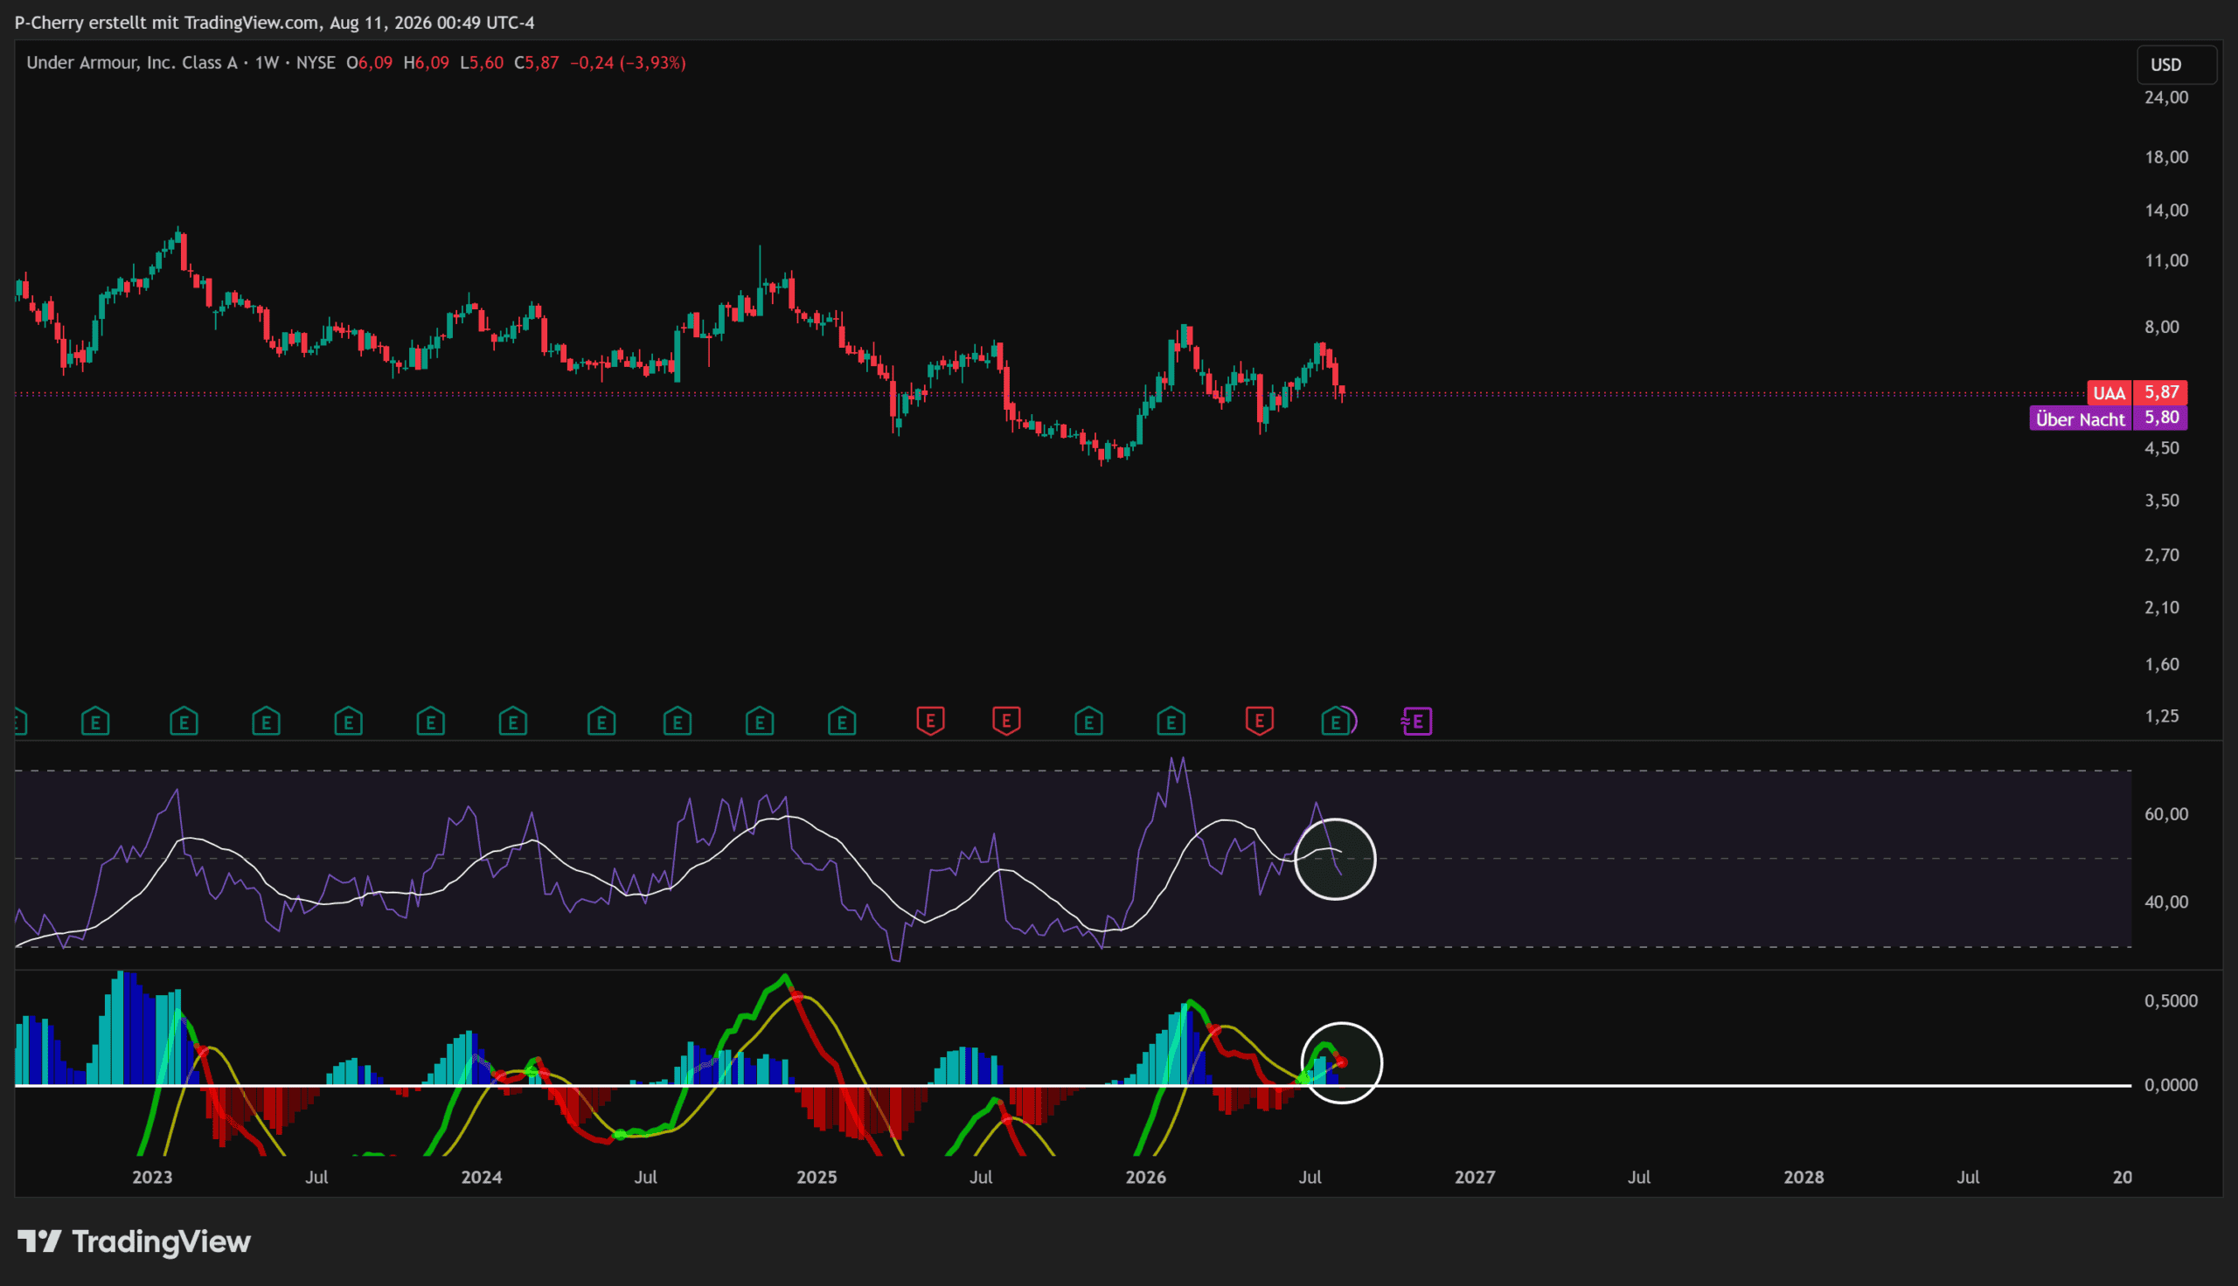
Task: Click the Under Armour, Inc. Class A title
Action: (132, 63)
